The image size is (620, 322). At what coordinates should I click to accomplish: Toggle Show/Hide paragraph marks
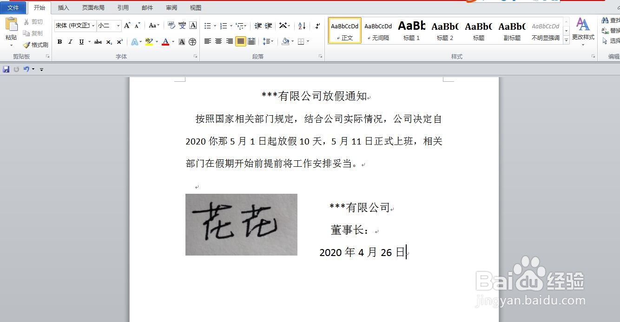click(317, 26)
